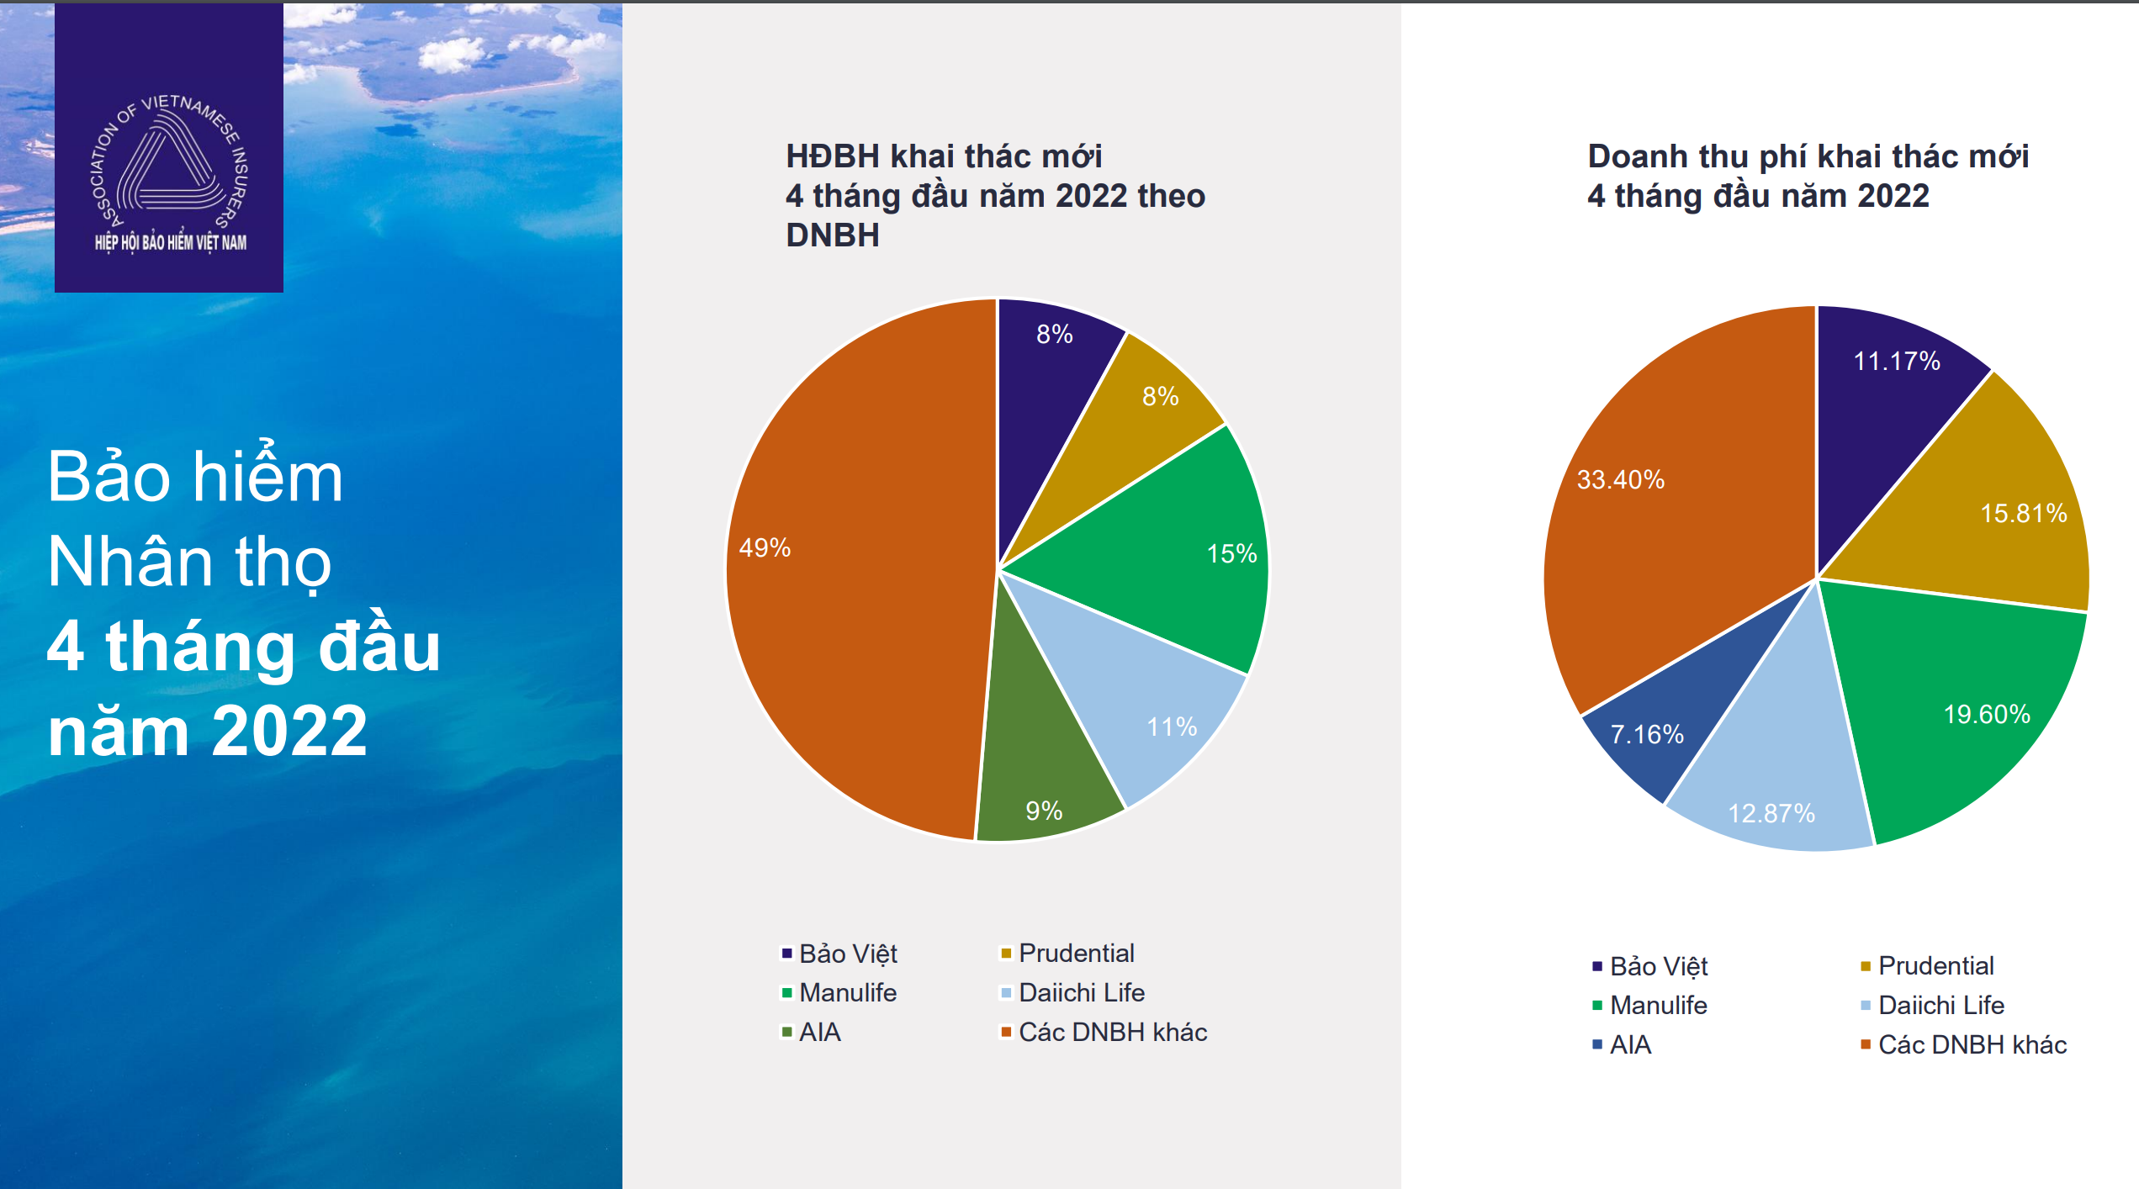Click the Bảo Việt swatch in left legend

786,954
